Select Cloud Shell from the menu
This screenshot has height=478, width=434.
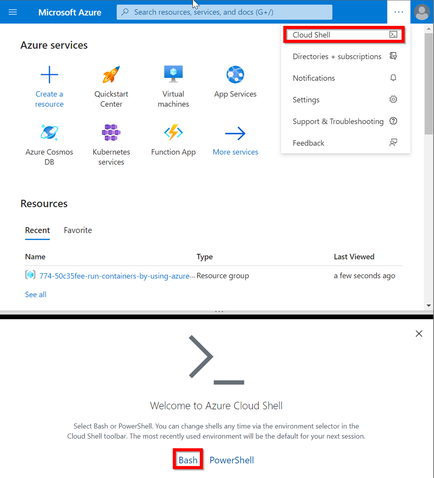click(312, 34)
